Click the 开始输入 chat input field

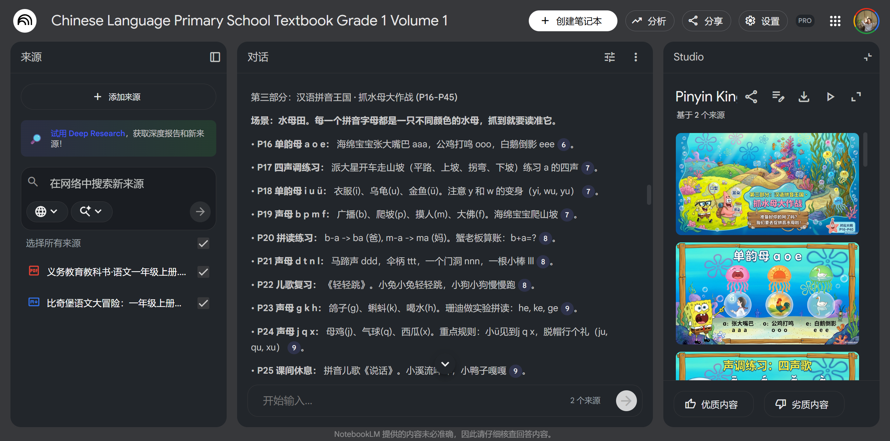coord(382,401)
